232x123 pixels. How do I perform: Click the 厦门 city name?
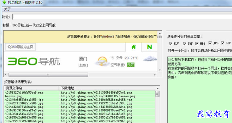pyautogui.click(x=83, y=59)
